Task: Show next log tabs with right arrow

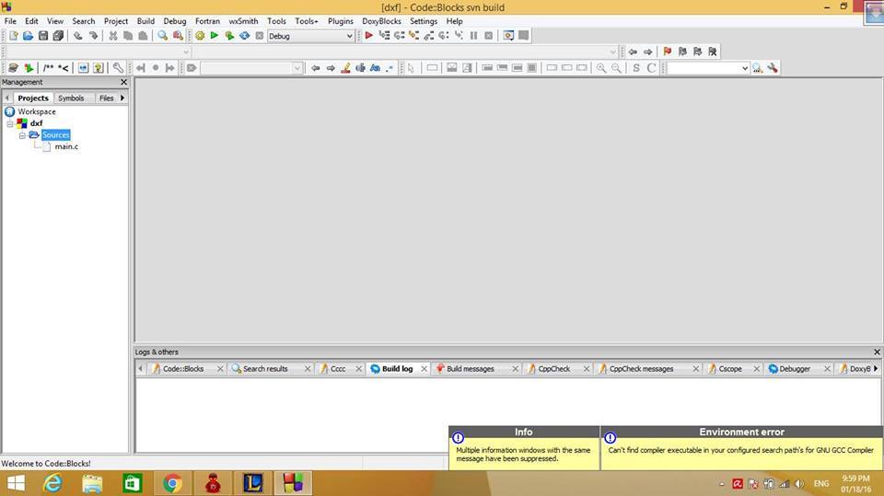Action: [876, 369]
